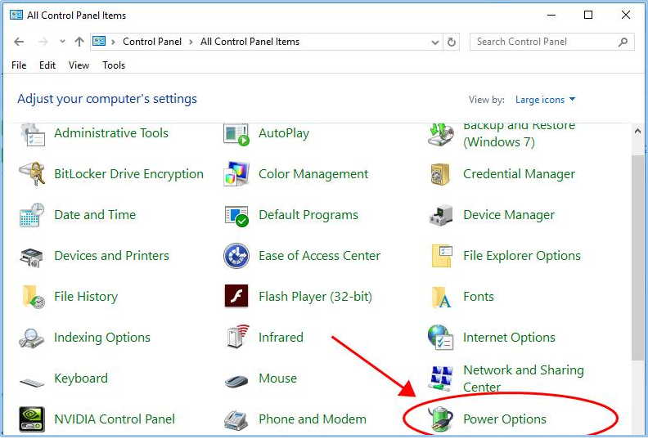
Task: Open the Tools menu
Action: [x=114, y=65]
